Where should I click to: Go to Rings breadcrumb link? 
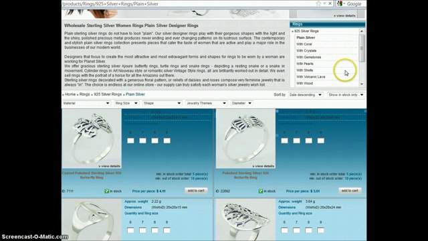pyautogui.click(x=85, y=94)
